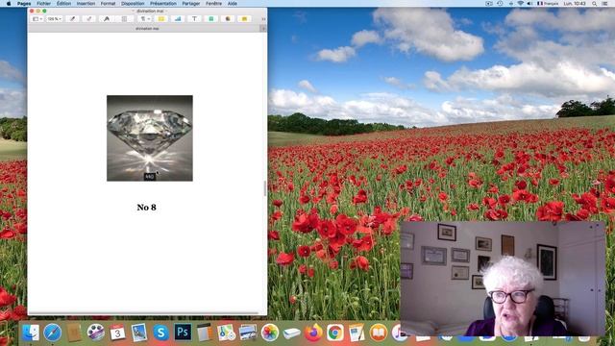This screenshot has height=346, width=615.
Task: Click the faded brush toolbar icon
Action: point(89,19)
